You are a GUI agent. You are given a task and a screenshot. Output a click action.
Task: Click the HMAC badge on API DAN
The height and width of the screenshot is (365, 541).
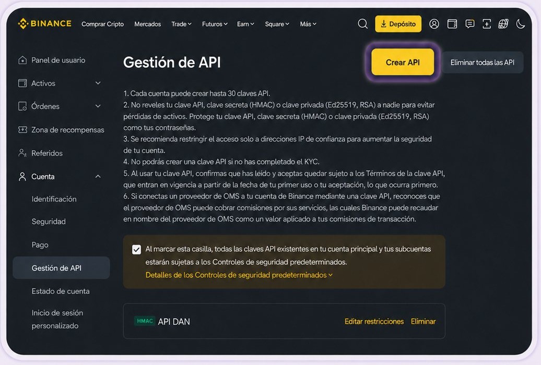(x=145, y=321)
